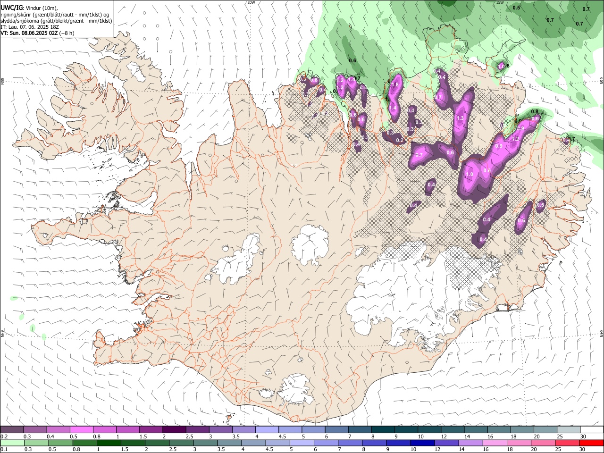The image size is (604, 453).
Task: Pick the green-scale swatch starting at 0.5
Action: coord(61,443)
